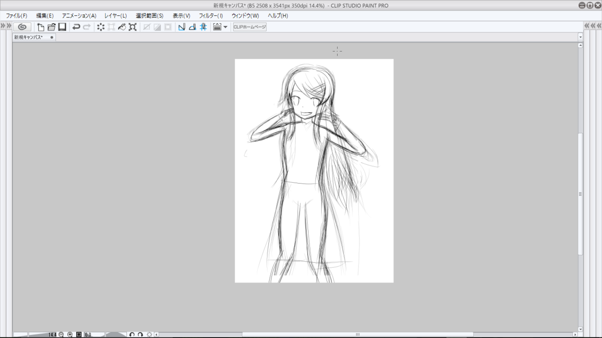Screen dimensions: 602x338
Task: Save the canvas with disk icon
Action: (62, 27)
